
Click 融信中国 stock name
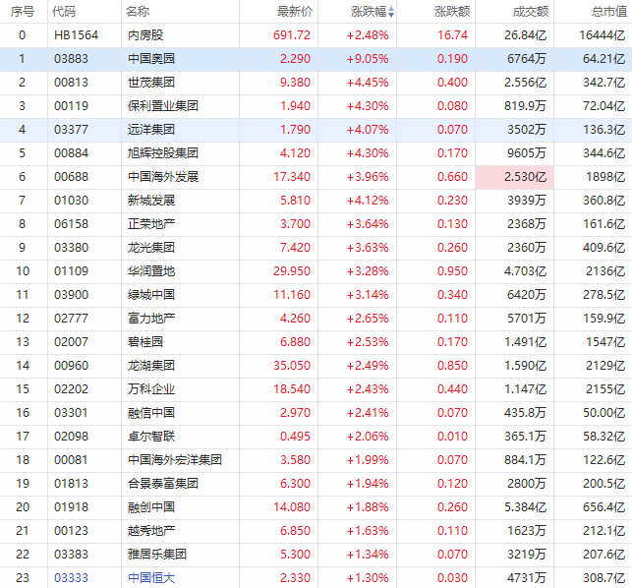pyautogui.click(x=151, y=413)
